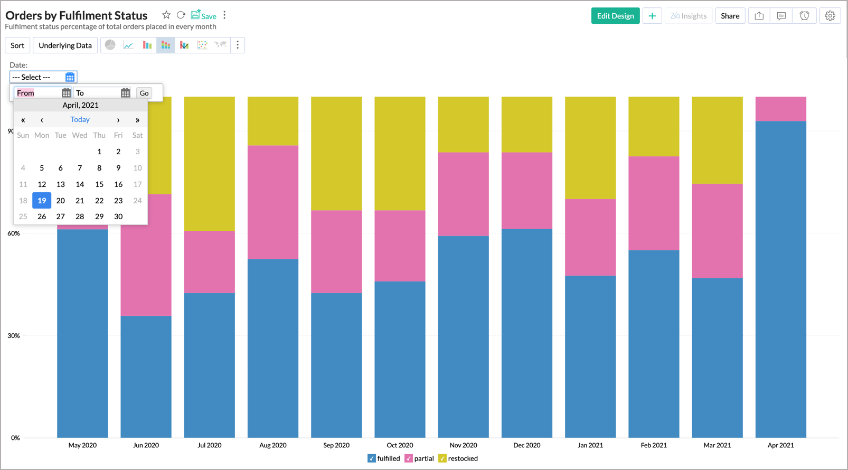Click the export icon beside Share
This screenshot has width=848, height=470.
[x=759, y=16]
